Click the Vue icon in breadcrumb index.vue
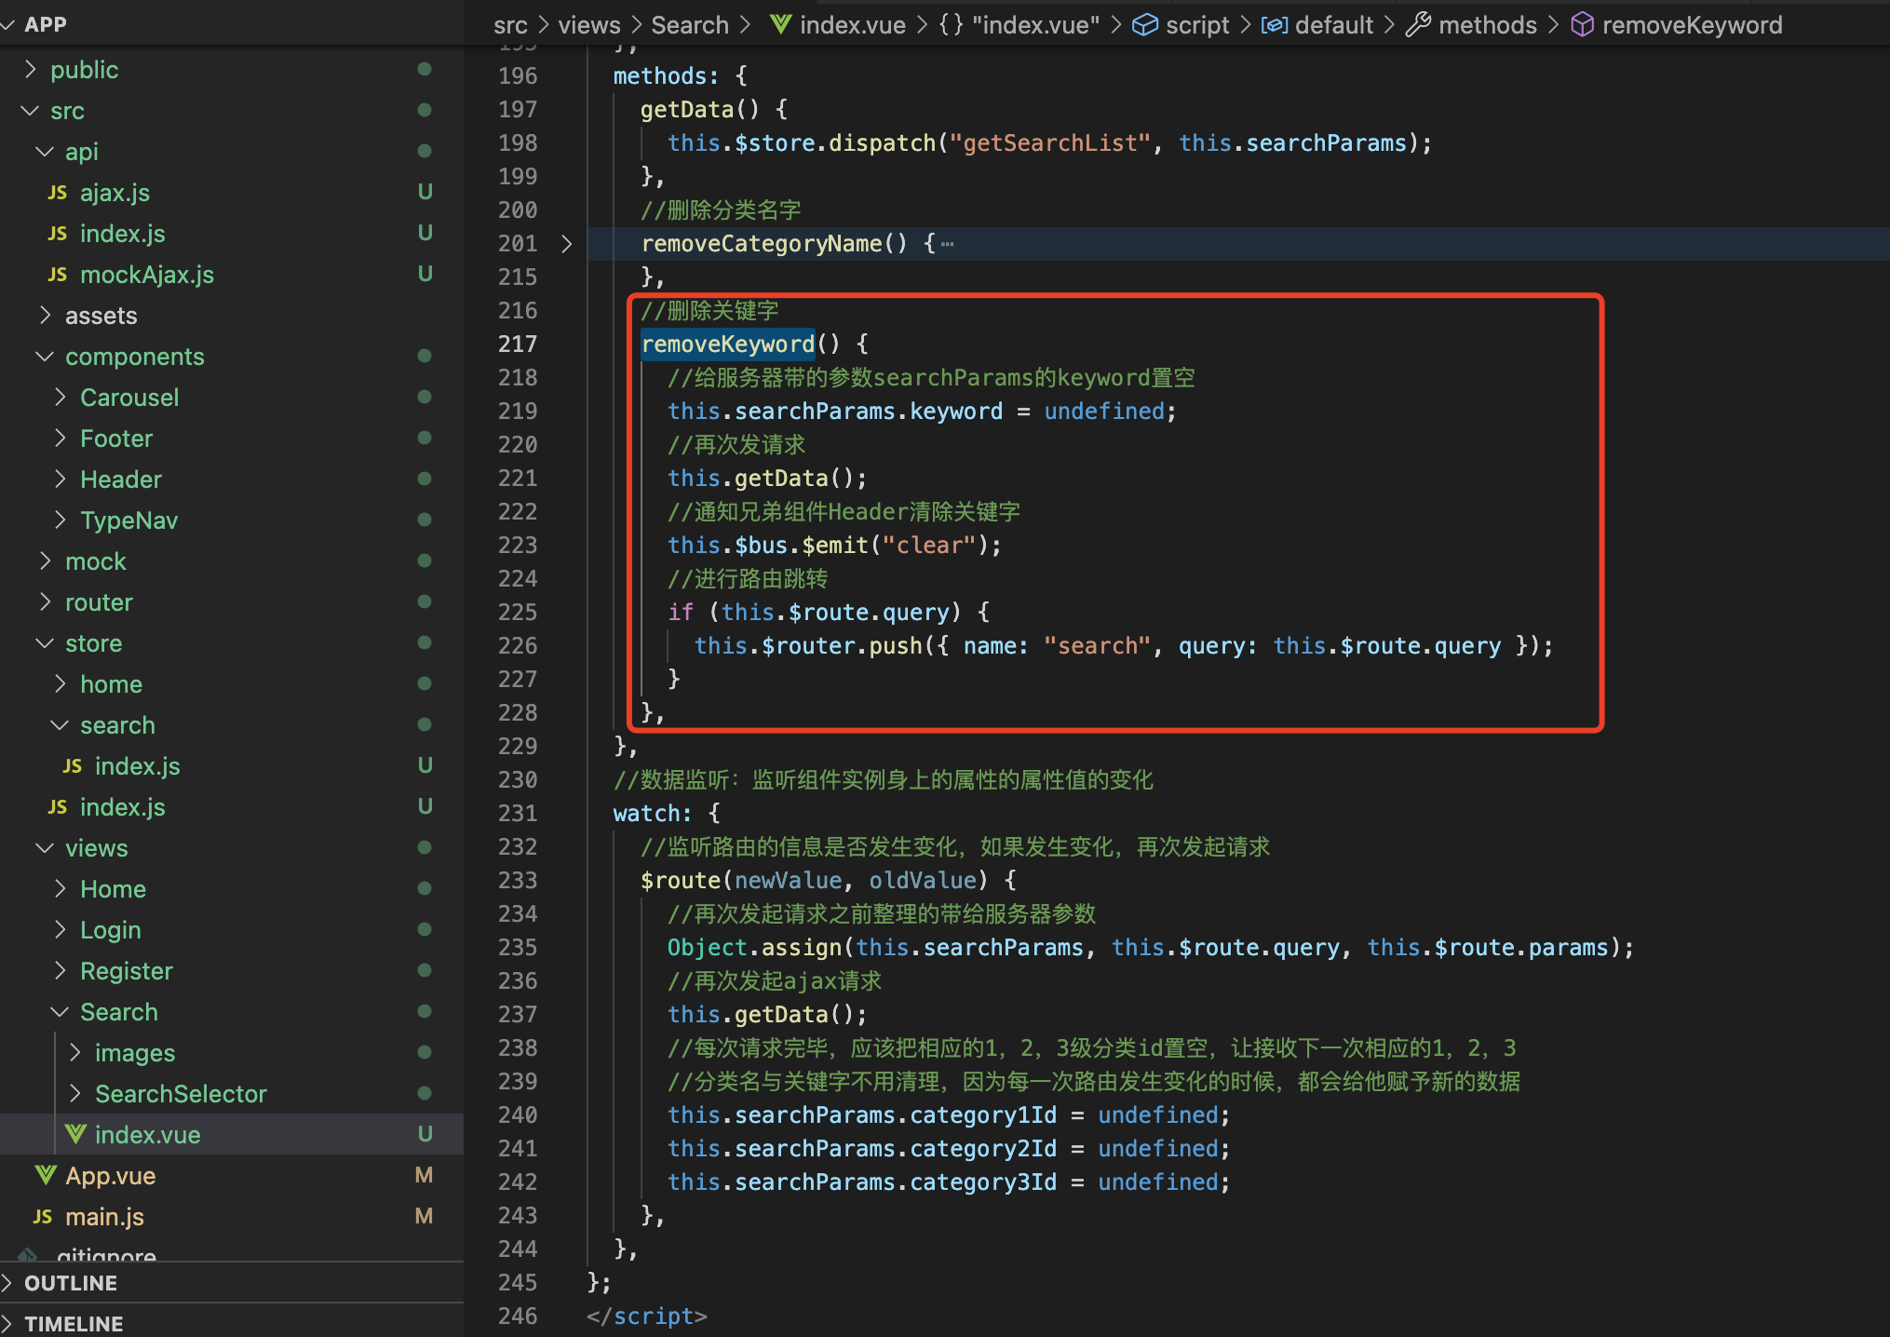The image size is (1890, 1337). 781,25
